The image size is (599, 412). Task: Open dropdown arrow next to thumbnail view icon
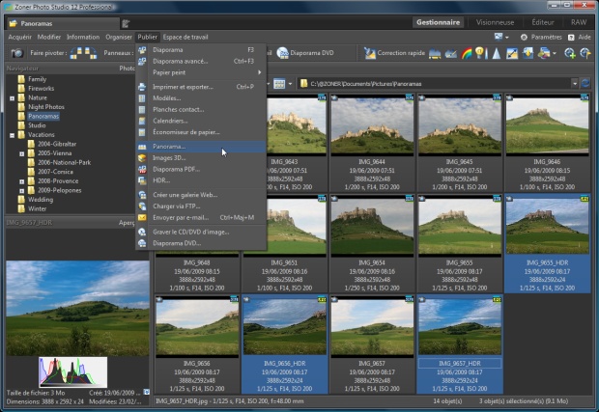pos(291,84)
